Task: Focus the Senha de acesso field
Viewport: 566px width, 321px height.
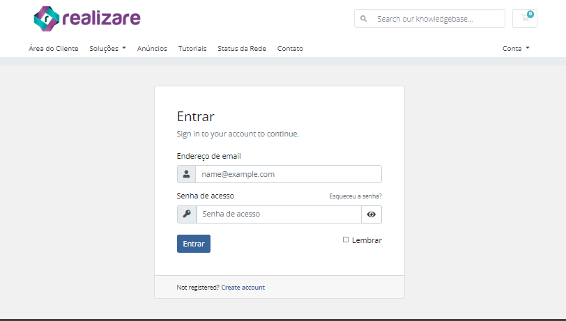Action: pyautogui.click(x=279, y=214)
